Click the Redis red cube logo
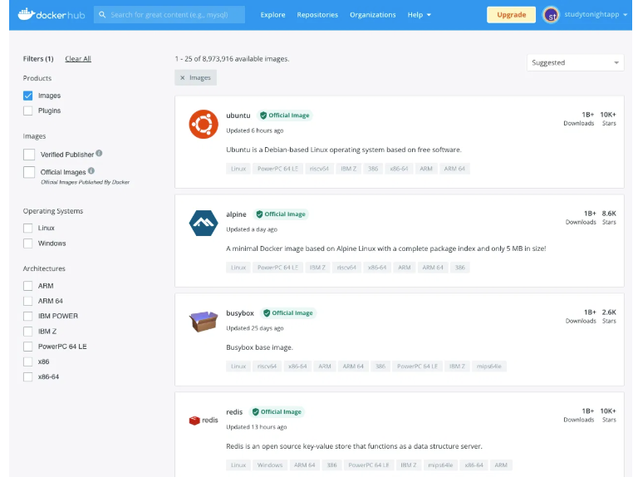Viewport: 638px width, 482px height. pyautogui.click(x=203, y=420)
